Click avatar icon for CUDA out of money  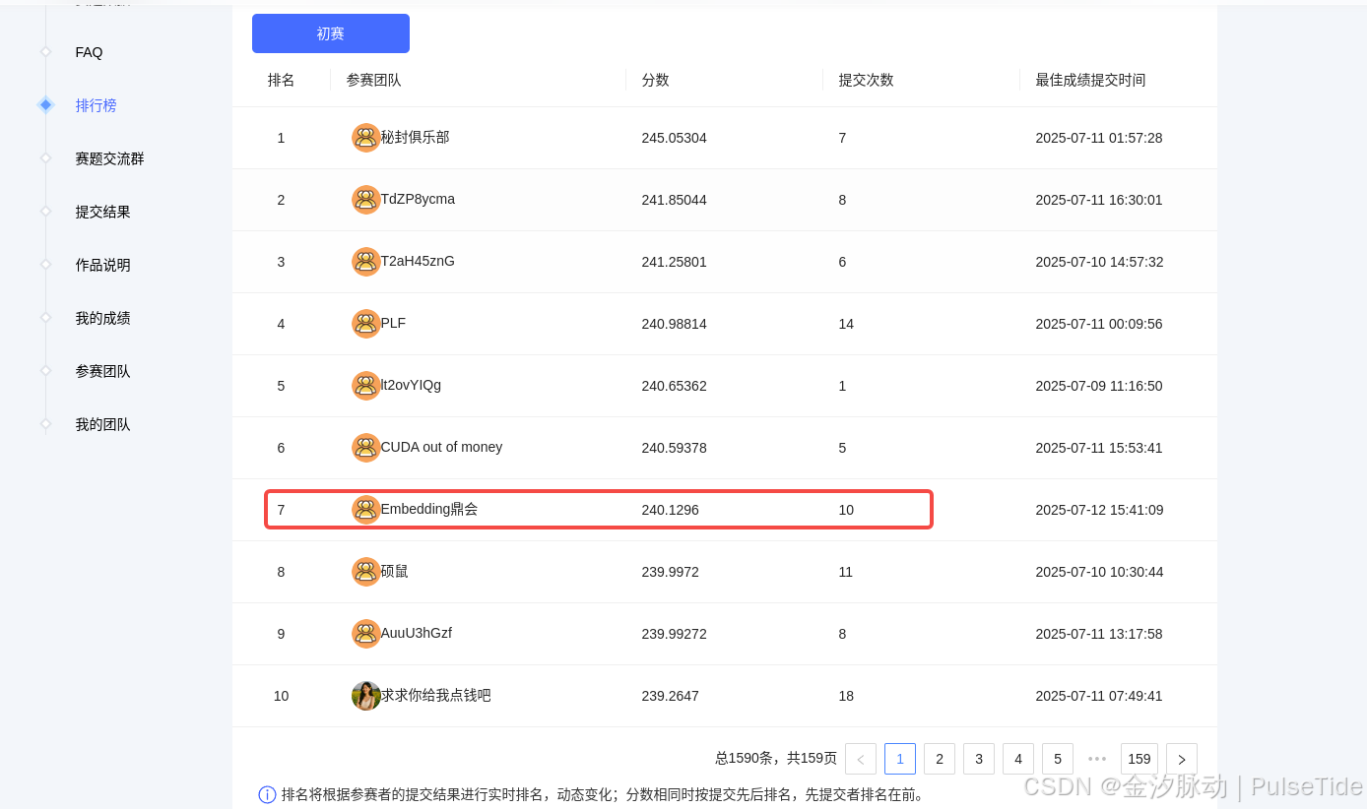point(366,448)
